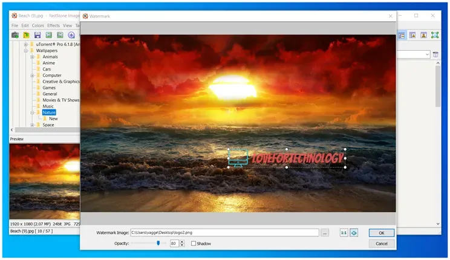The image size is (450, 260).
Task: Click the opacity value field showing 80
Action: (x=174, y=243)
